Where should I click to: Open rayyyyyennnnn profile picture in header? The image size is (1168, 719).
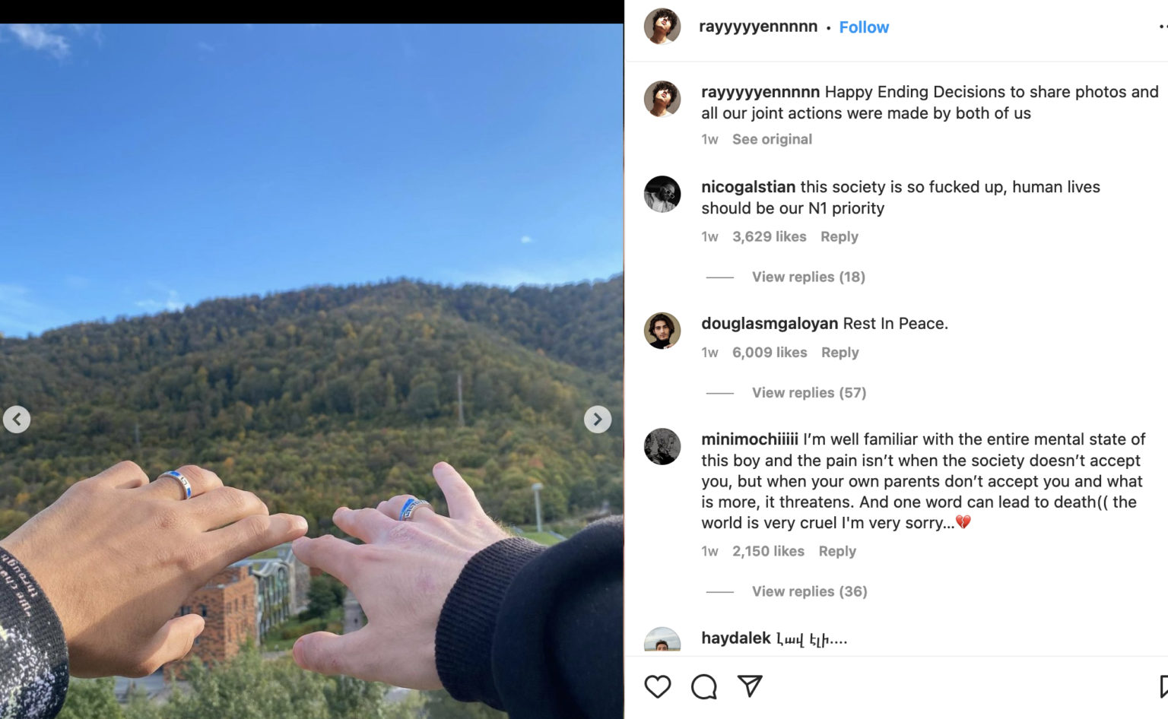click(662, 27)
